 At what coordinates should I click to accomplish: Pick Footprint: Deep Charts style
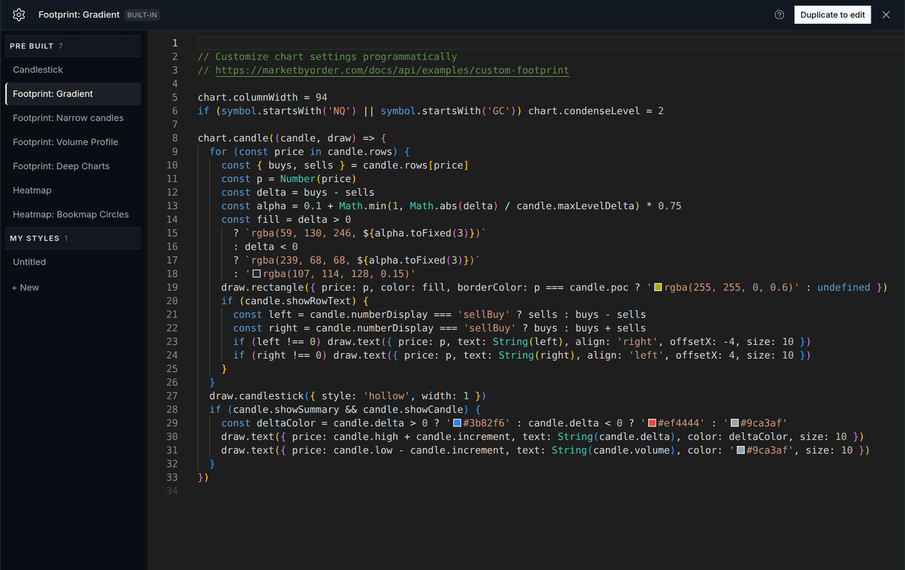coord(73,166)
